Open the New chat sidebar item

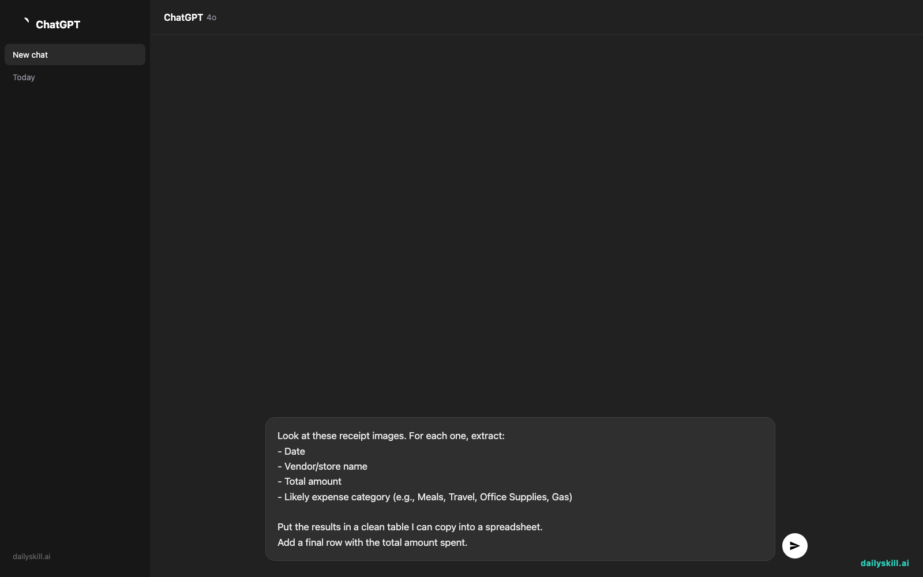75,55
